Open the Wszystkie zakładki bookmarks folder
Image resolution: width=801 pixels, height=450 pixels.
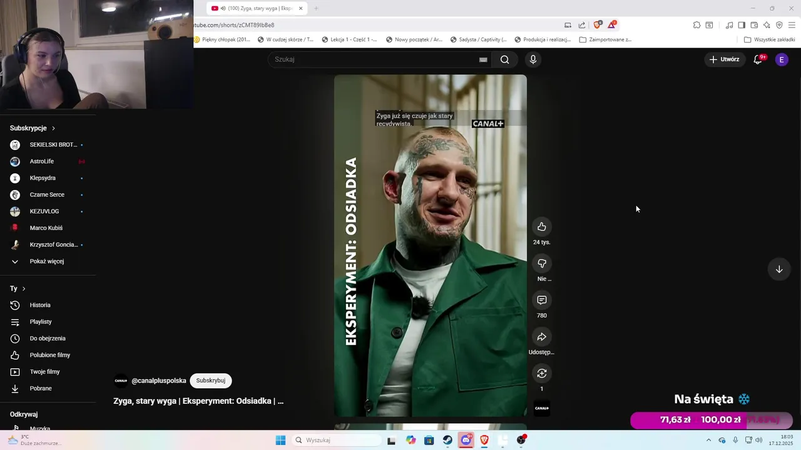click(x=769, y=39)
